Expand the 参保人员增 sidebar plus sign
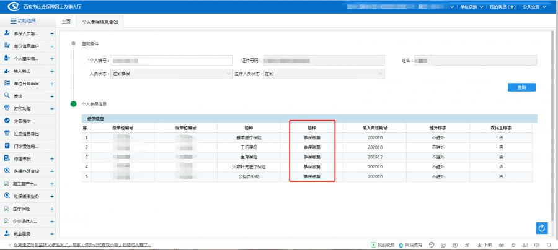Screen dimensions: 558x250 (x=51, y=33)
